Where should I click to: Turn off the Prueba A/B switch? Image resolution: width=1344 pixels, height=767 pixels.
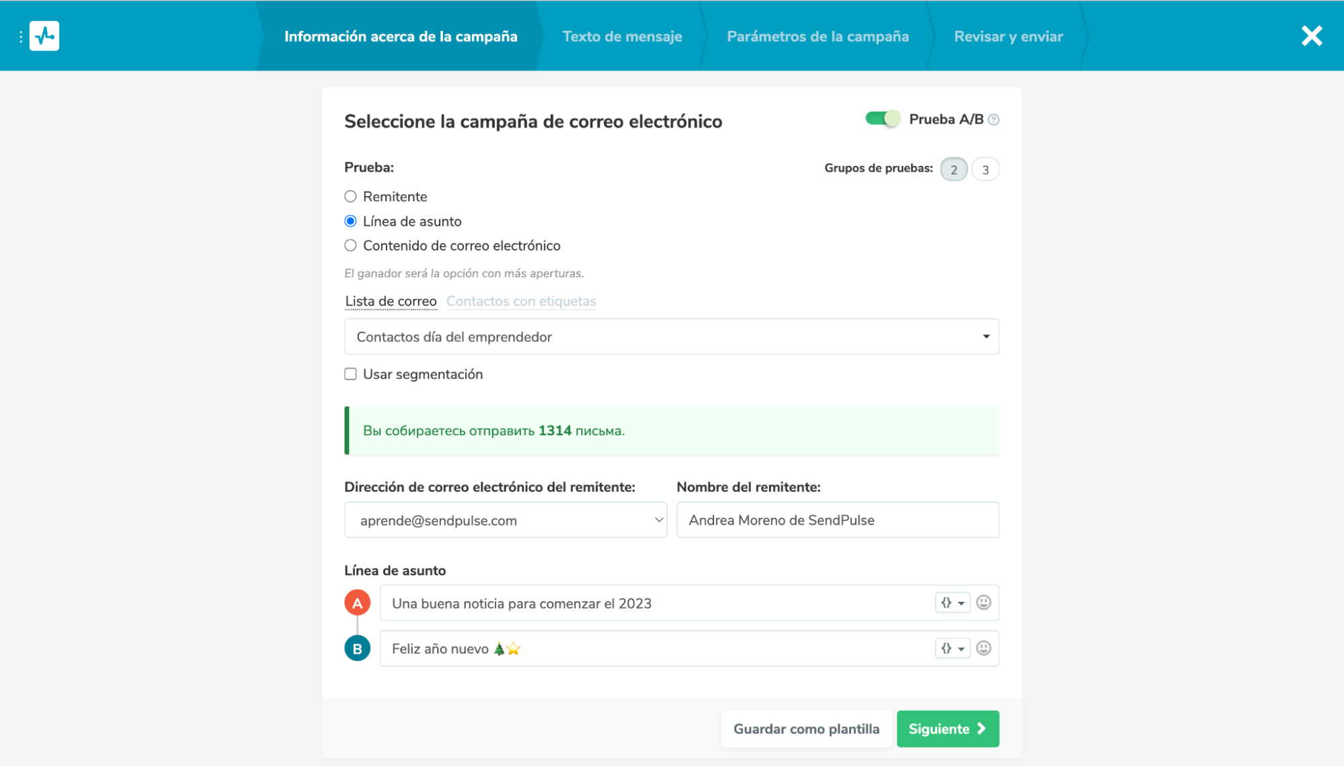click(x=882, y=119)
